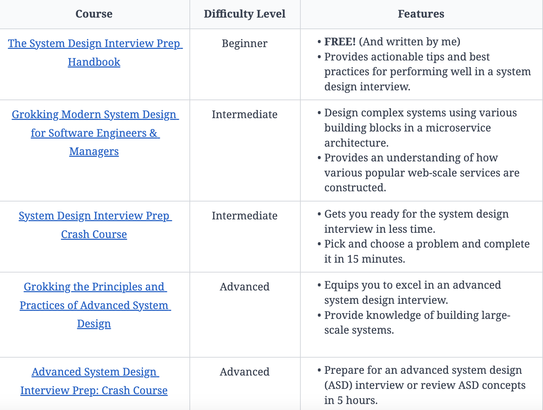Viewport: 543px width, 410px height.
Task: Click the "Equips you to excel" bullet
Action: [412, 285]
